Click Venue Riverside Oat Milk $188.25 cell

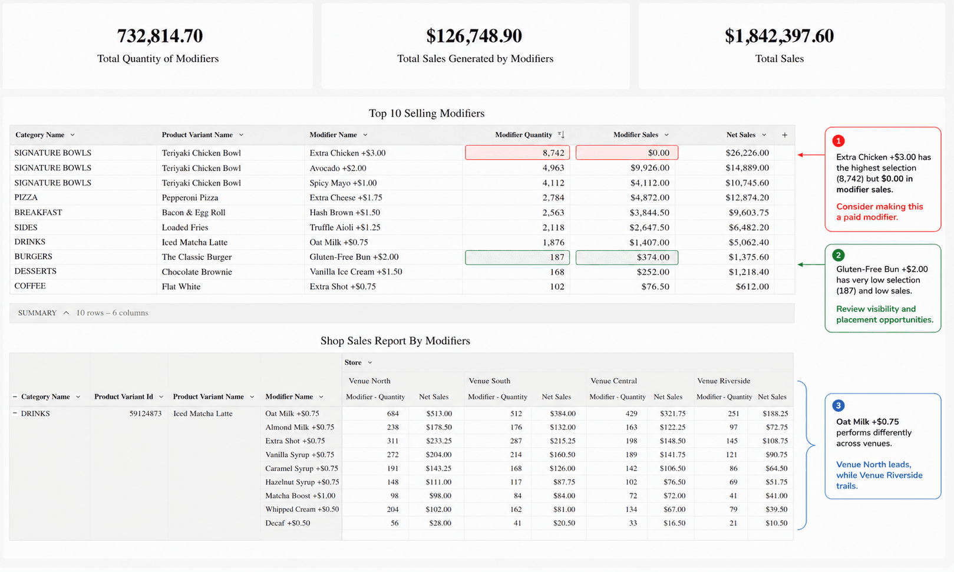775,414
